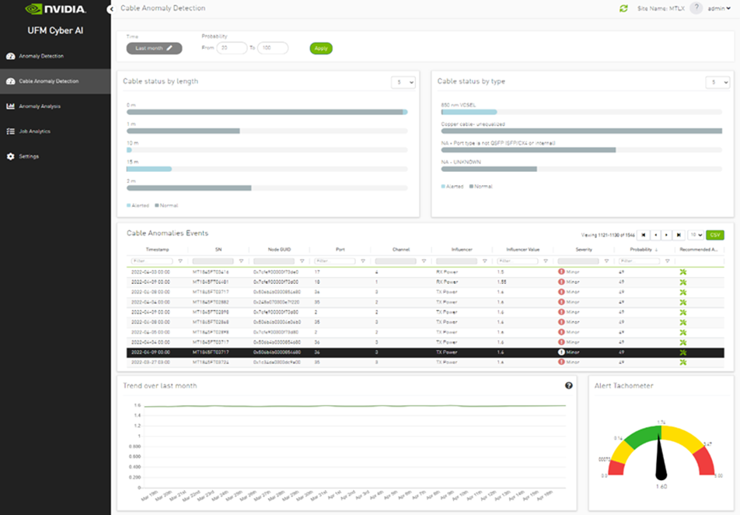Open Cable status by length count dropdown
The height and width of the screenshot is (515, 740).
pos(403,82)
